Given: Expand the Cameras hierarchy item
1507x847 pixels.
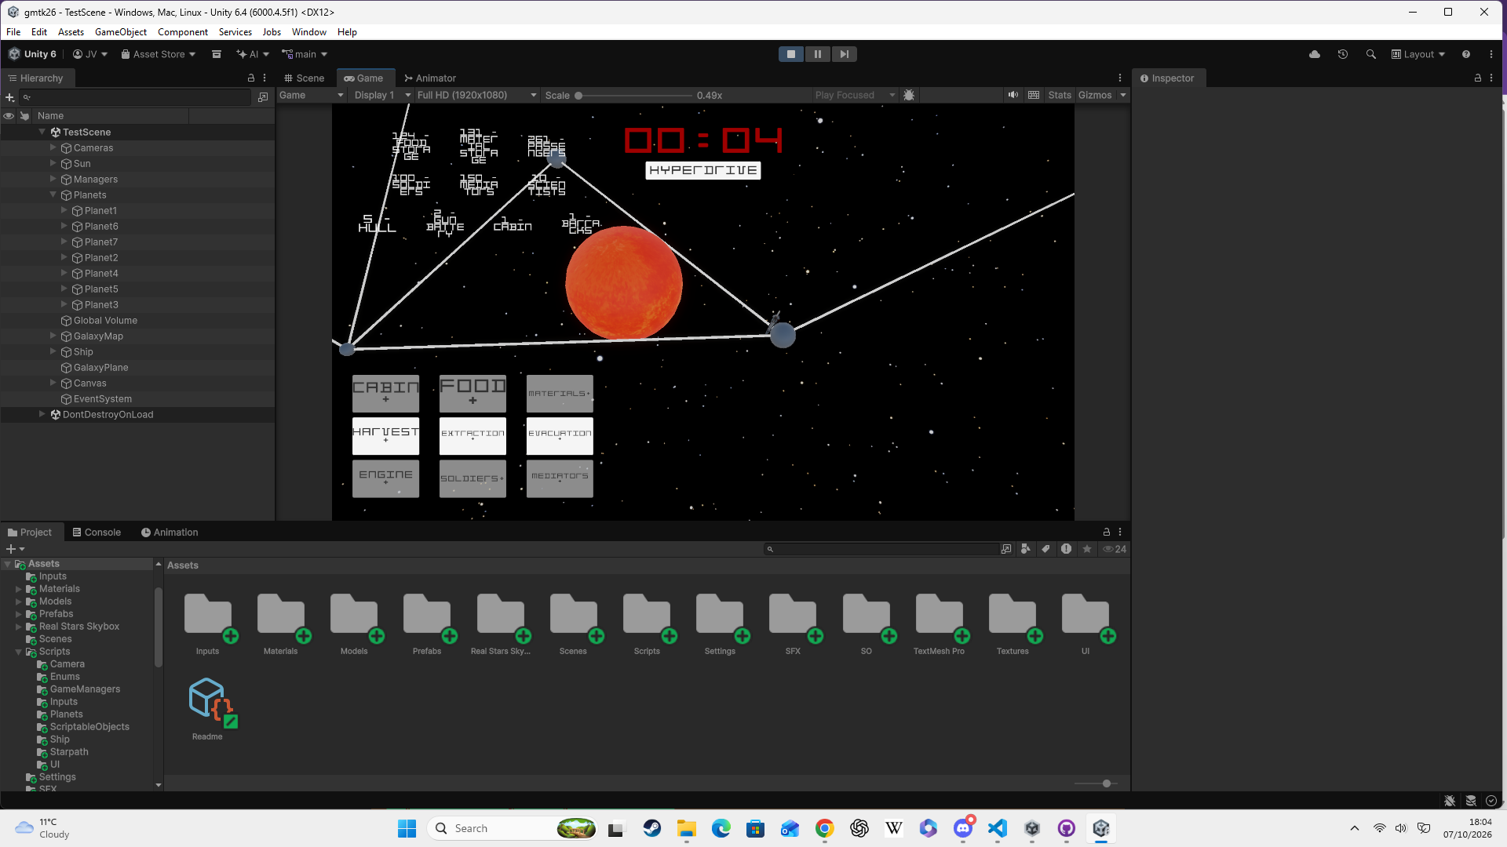Looking at the screenshot, I should tap(53, 147).
